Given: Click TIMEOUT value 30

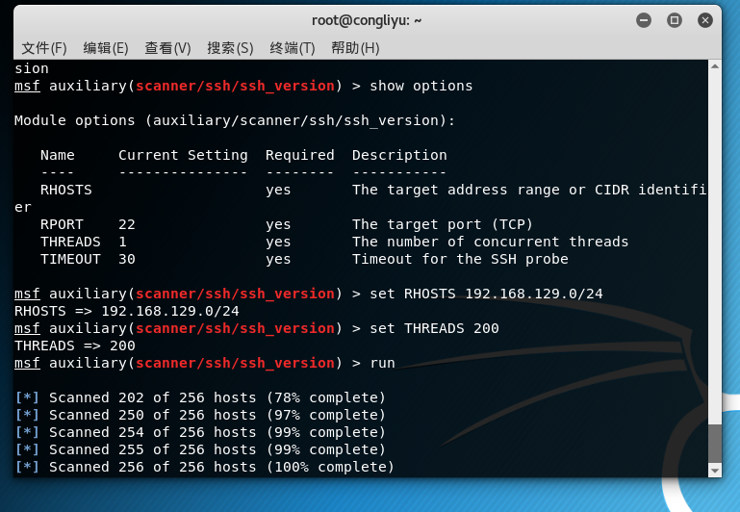Looking at the screenshot, I should tap(127, 259).
